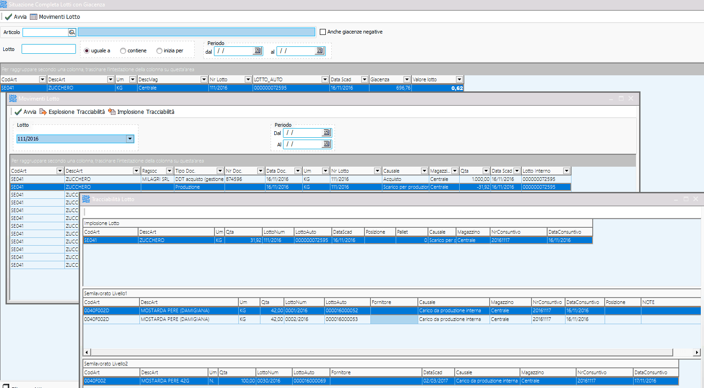Screen dimensions: 704x388
Task: Close the Tracciabilità Lotto window
Action: click(x=696, y=199)
